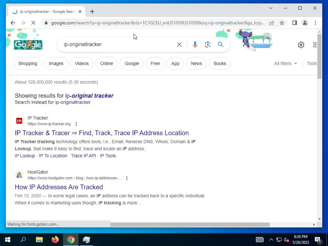Search instead for ip-originaltracker
Image resolution: width=328 pixels, height=246 pixels.
(x=73, y=102)
